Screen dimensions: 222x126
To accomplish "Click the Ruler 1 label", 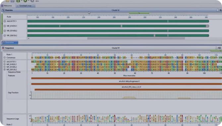I will (x=9, y=54).
